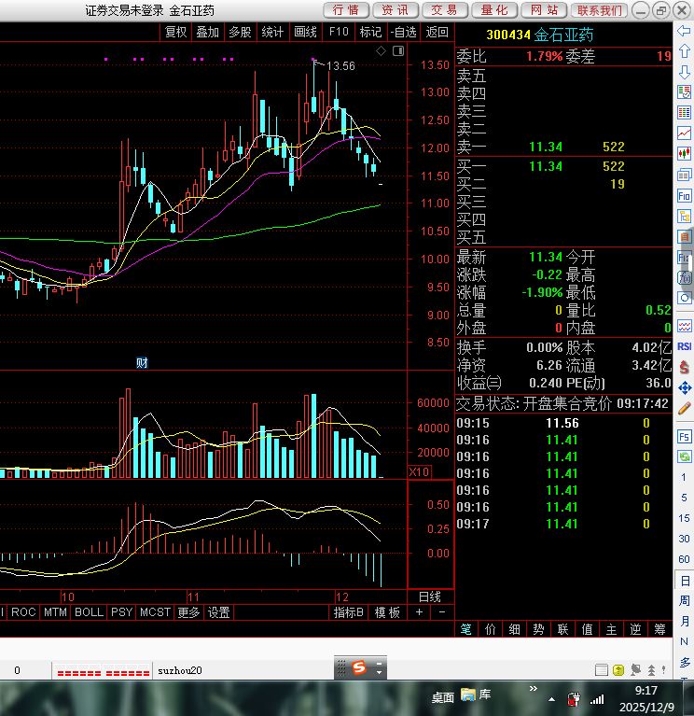Image resolution: width=694 pixels, height=716 pixels.
Task: Switch chart to 5-minute period
Action: [685, 498]
